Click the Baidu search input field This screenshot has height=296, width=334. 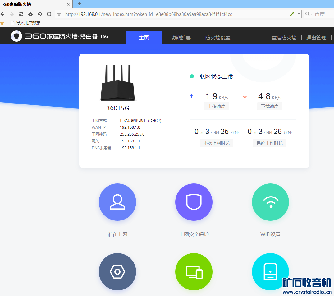[324, 14]
